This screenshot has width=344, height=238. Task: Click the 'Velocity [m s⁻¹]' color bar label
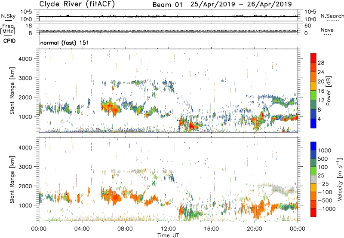click(x=340, y=179)
